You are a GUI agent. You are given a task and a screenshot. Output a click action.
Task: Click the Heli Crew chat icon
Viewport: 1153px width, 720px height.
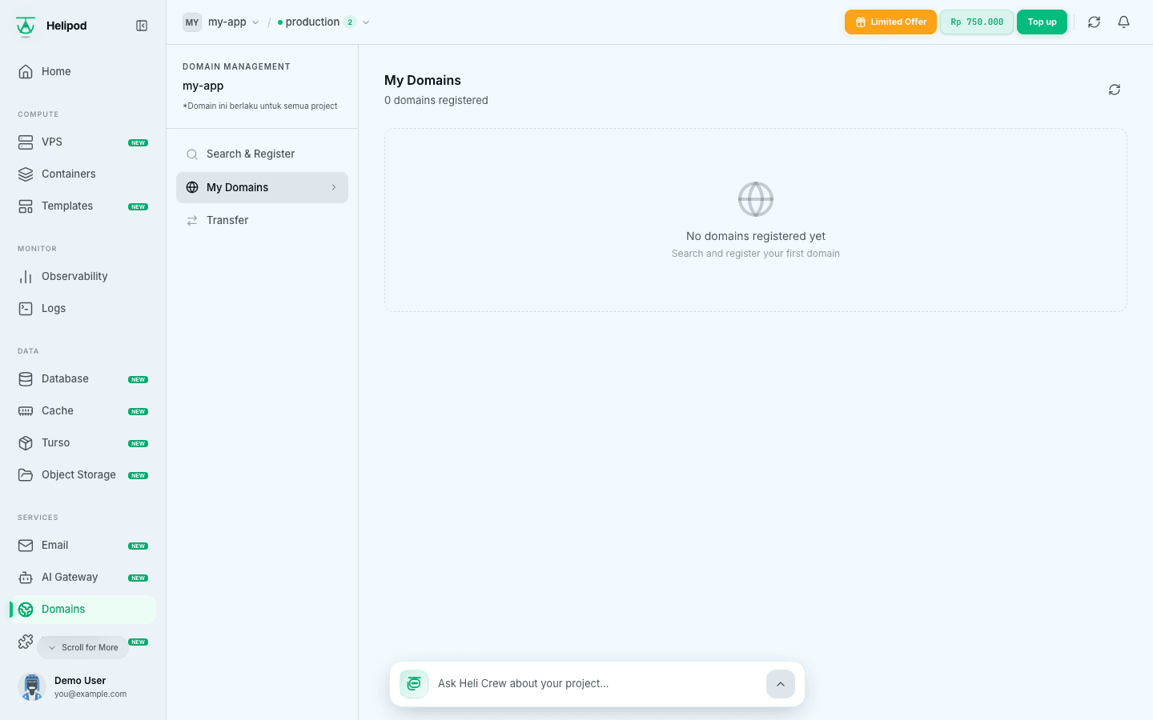(x=414, y=684)
